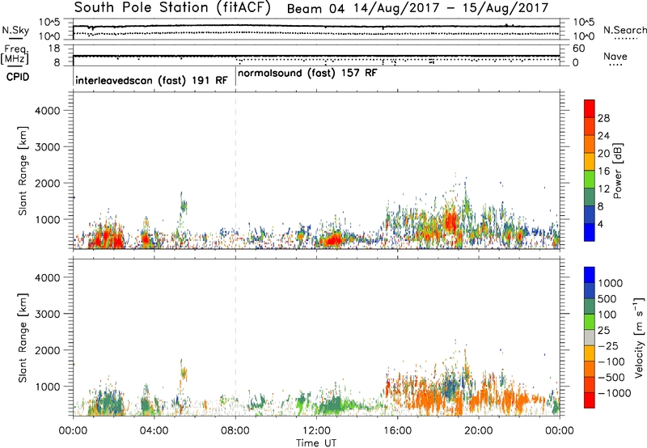Click the '12:00' time axis tick label
This screenshot has width=647, height=448.
[x=316, y=431]
